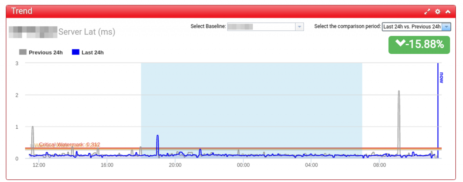Click the 00:00 x-axis label
The image size is (463, 182).
point(243,165)
